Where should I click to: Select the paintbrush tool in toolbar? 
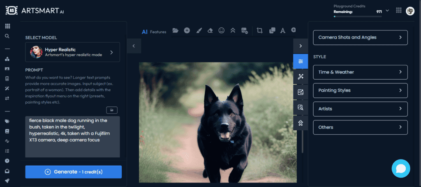[199, 30]
